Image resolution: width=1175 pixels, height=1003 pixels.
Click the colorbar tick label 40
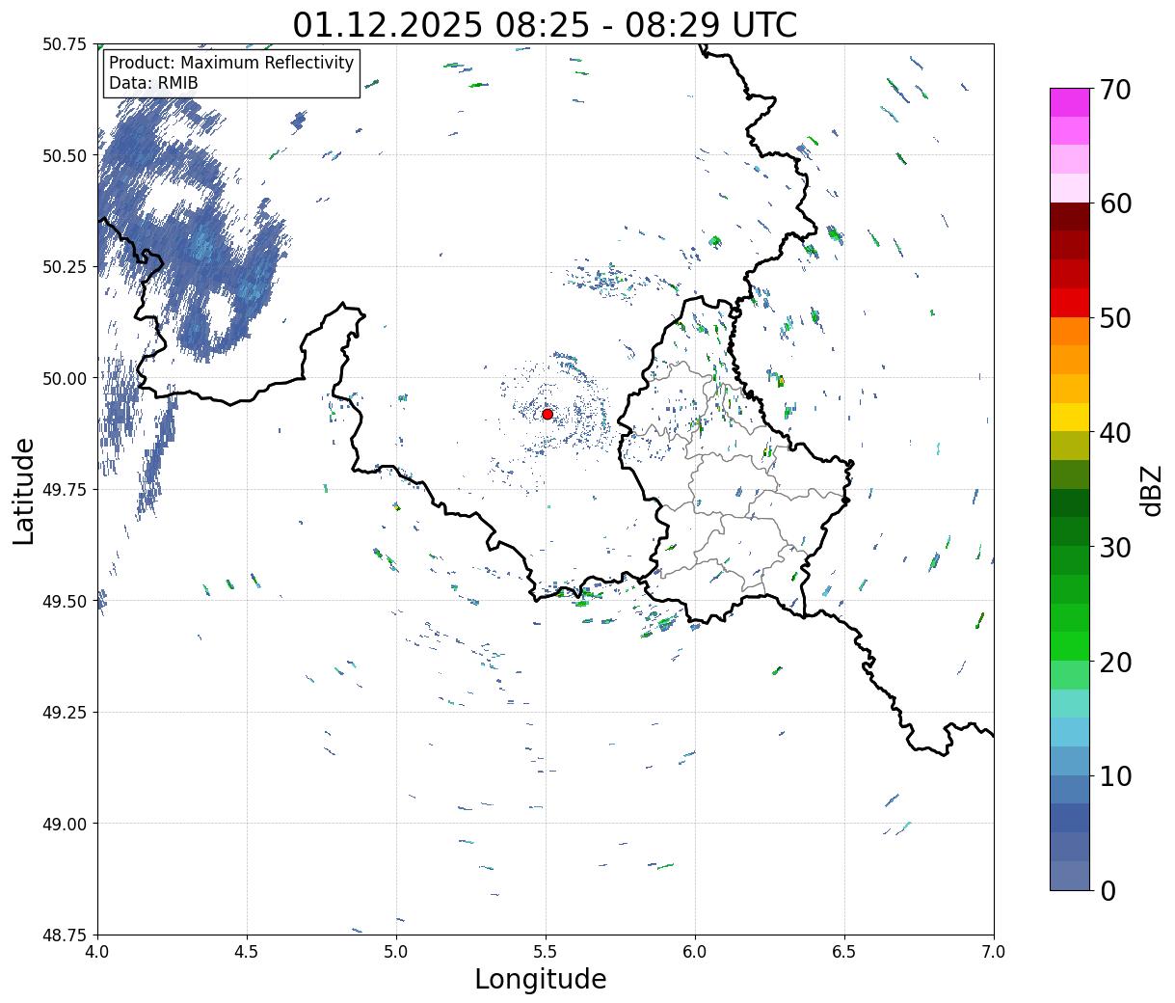click(1115, 433)
